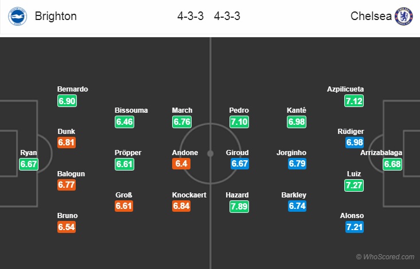Click the Brighton club crest icon

[x=17, y=16]
